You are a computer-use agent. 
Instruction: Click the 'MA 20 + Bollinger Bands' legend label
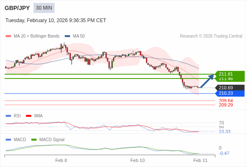tap(37, 36)
